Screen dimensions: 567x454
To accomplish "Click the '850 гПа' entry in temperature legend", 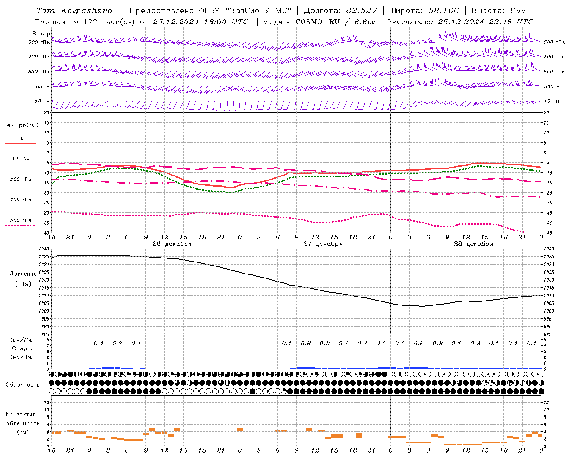I will 21,180.
